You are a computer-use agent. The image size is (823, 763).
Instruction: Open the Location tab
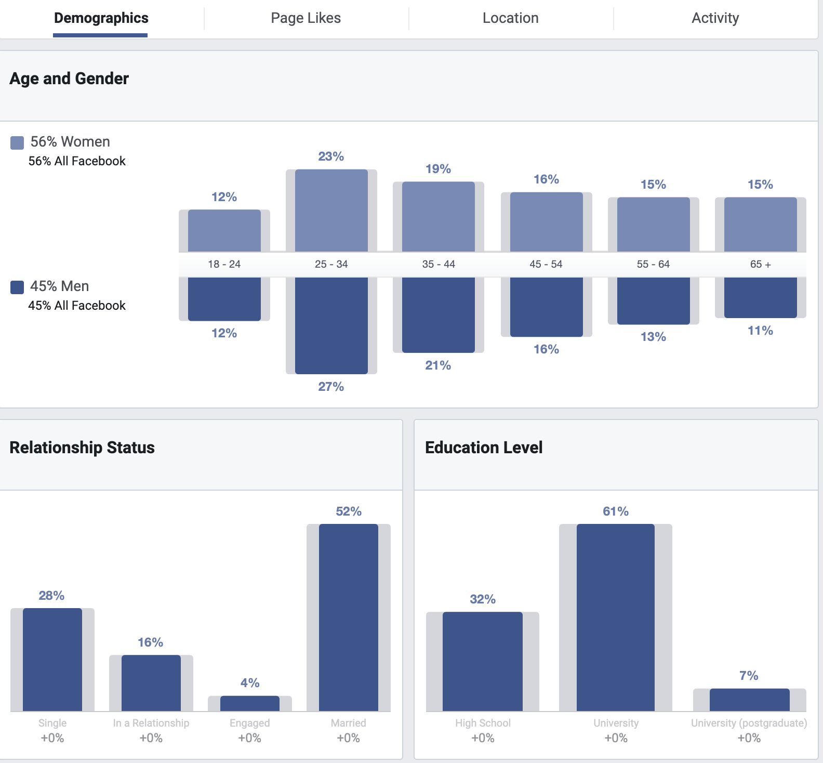pyautogui.click(x=510, y=18)
